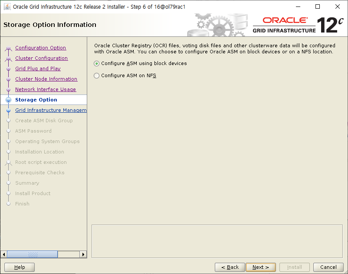
Task: Click the Configuration Option step marker
Action: 8,48
